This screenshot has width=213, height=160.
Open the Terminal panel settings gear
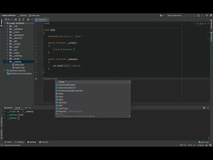(x=204, y=108)
